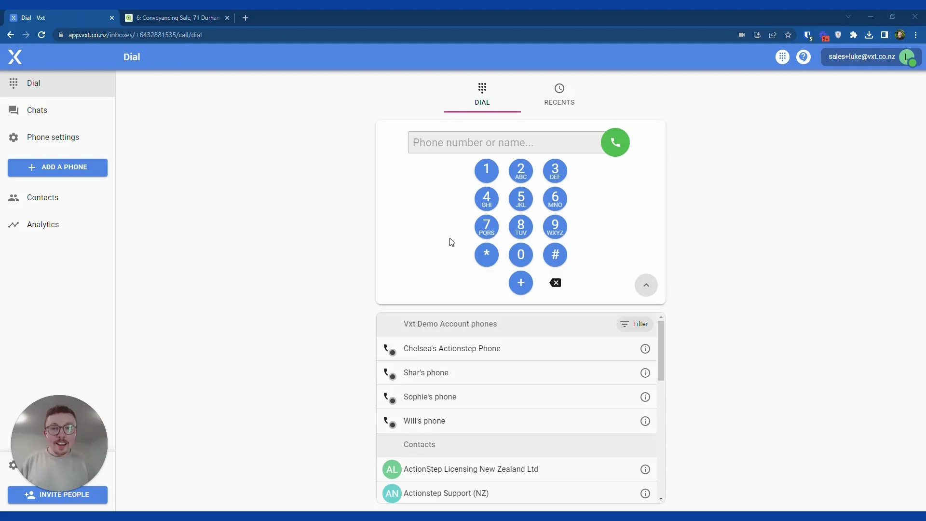
Task: Open Chats from the sidebar
Action: [x=36, y=110]
